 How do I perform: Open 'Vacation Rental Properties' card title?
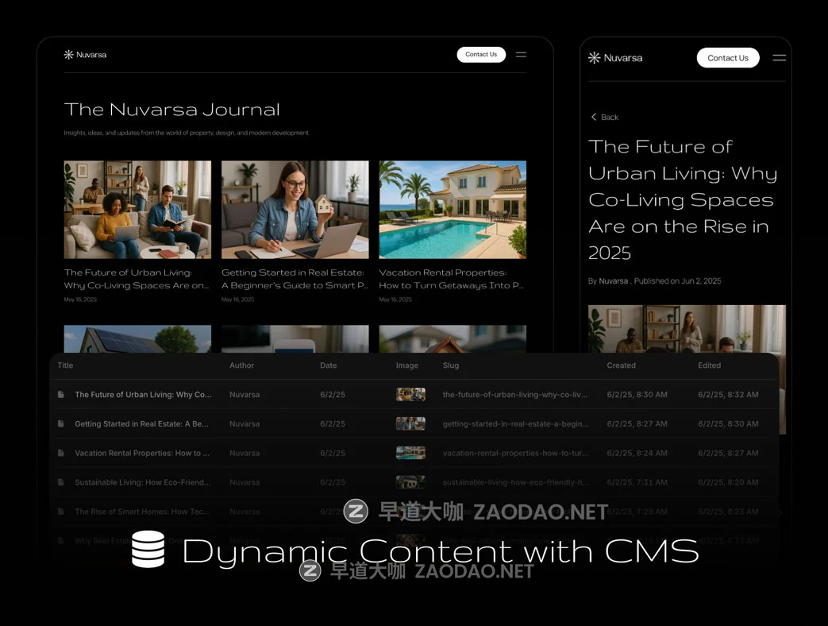coord(451,279)
